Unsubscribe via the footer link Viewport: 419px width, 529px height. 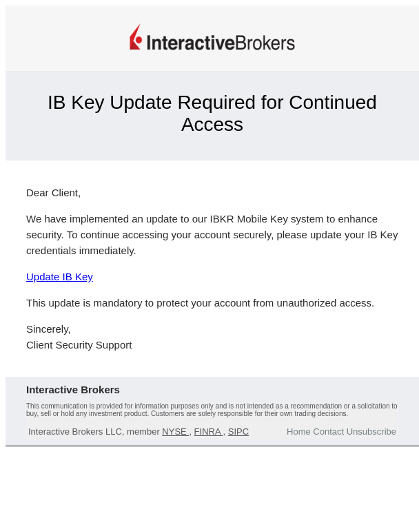coord(371,431)
